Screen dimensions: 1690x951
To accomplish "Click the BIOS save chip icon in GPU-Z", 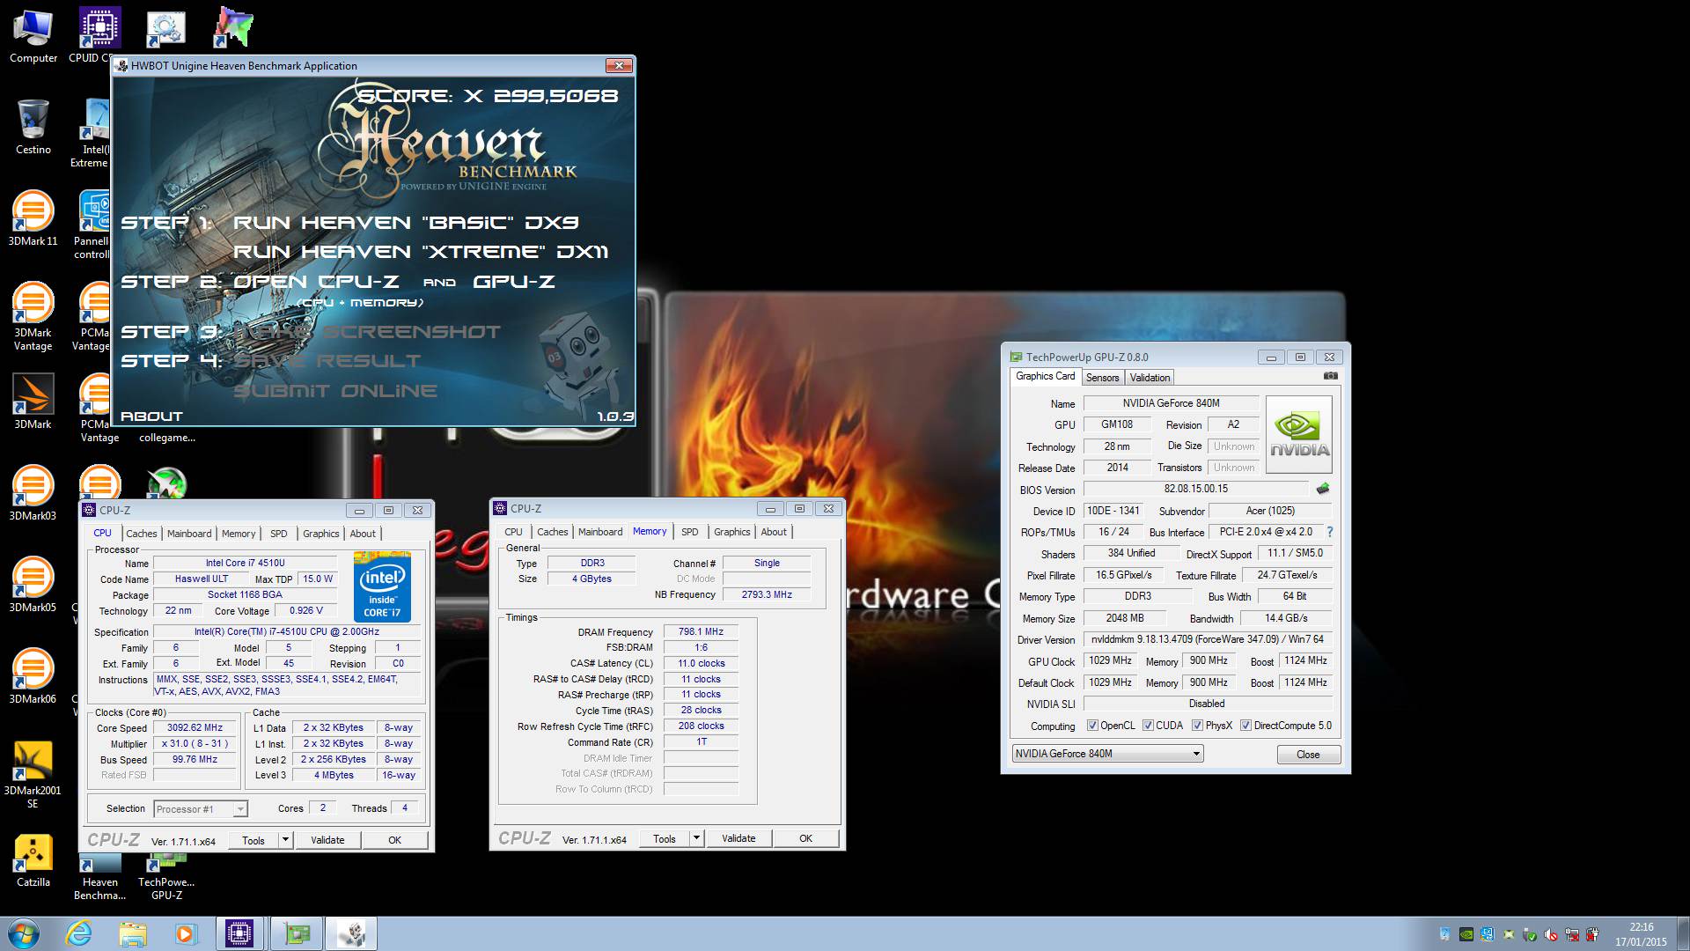I will point(1322,489).
